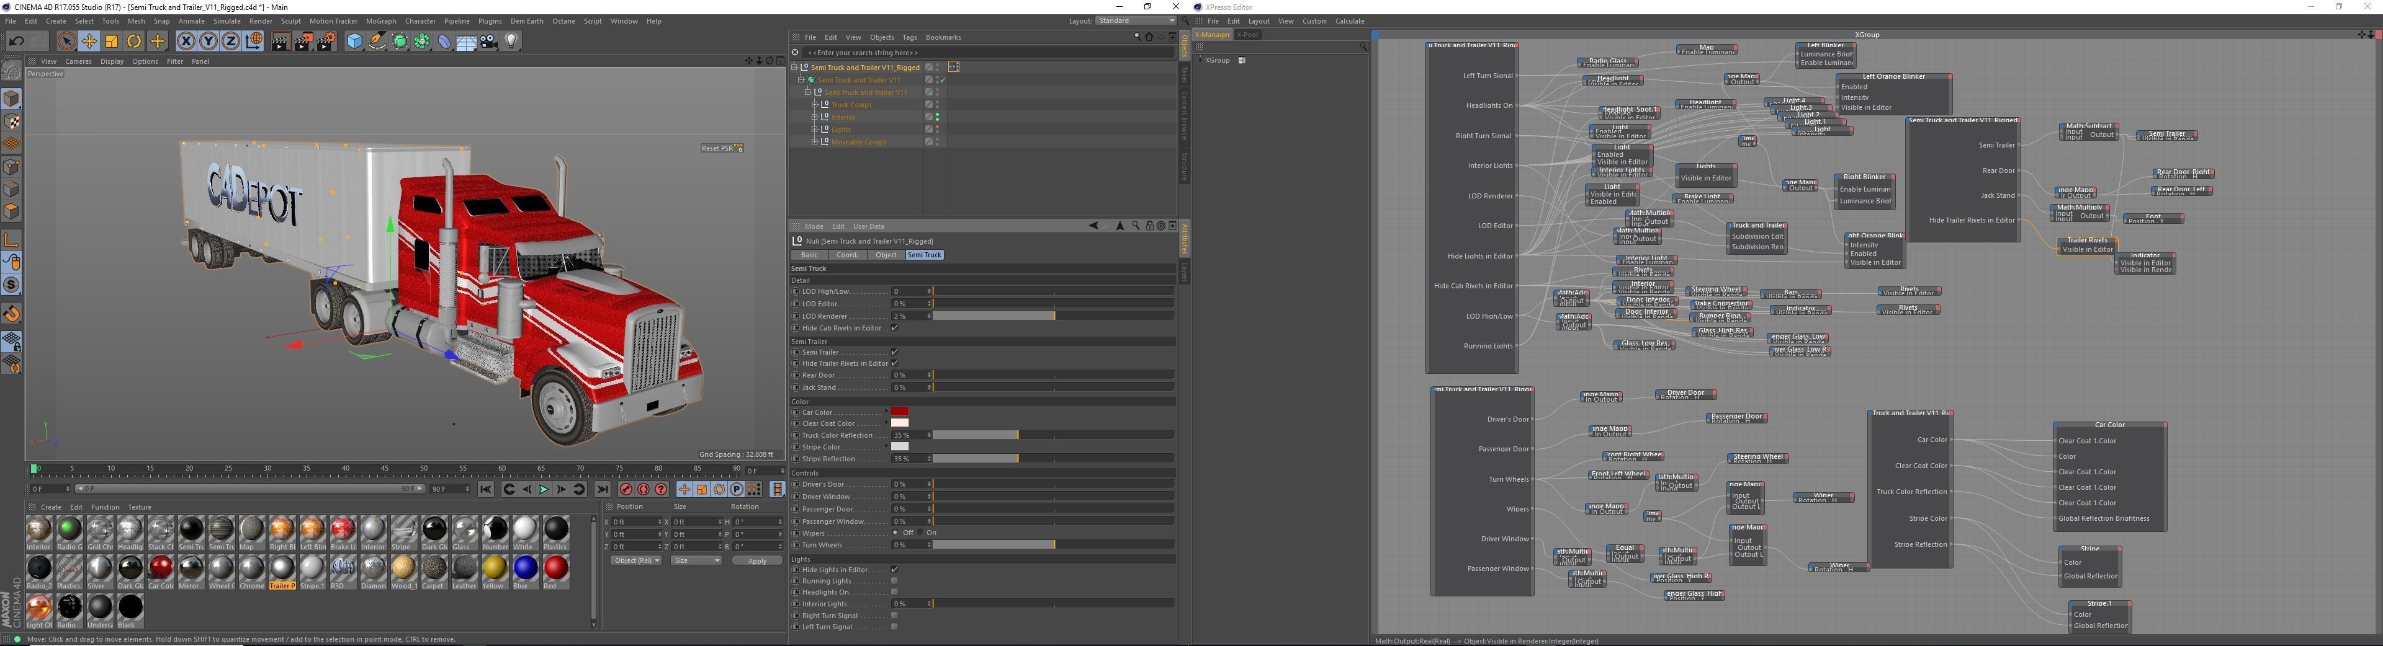Click the object search string field
2383x646 pixels.
pyautogui.click(x=988, y=53)
